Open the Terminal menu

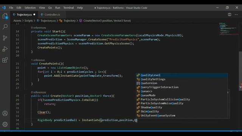[68, 8]
